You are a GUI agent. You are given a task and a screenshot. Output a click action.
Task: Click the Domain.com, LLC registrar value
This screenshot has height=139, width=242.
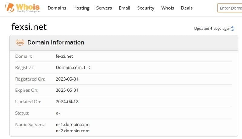(x=73, y=68)
